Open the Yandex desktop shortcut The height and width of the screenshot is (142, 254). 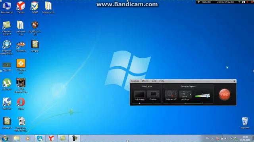click(x=21, y=7)
